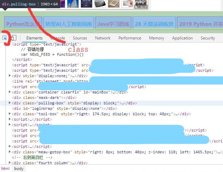Expand the fourth_column div node
Viewport: 223px width, 172px height.
[10, 162]
